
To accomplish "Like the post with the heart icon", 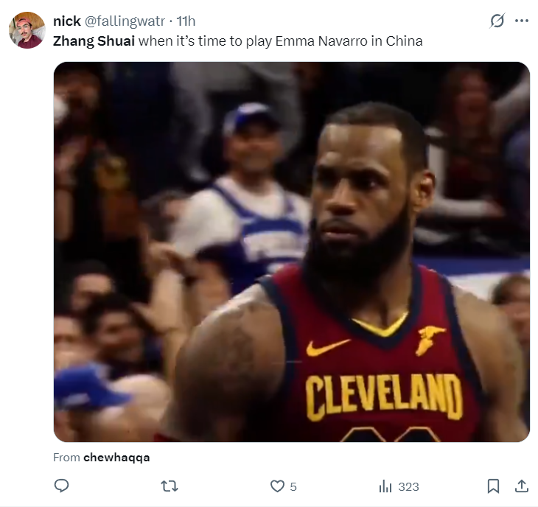I will coord(277,486).
